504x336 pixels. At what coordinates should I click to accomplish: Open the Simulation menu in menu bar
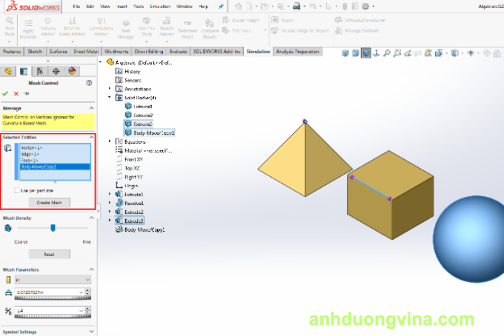click(160, 6)
